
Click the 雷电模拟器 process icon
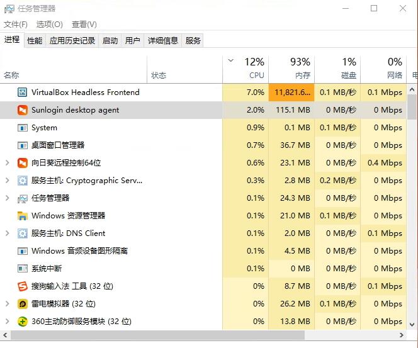[23, 304]
